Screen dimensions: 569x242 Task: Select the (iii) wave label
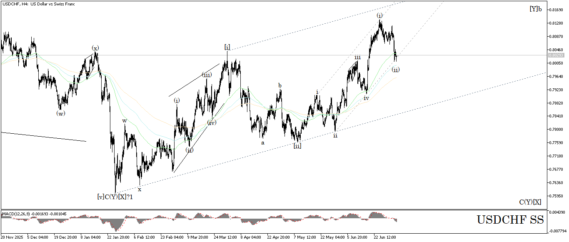(207, 75)
